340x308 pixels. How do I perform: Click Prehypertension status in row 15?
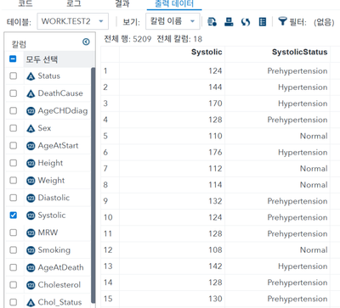tap(297, 299)
